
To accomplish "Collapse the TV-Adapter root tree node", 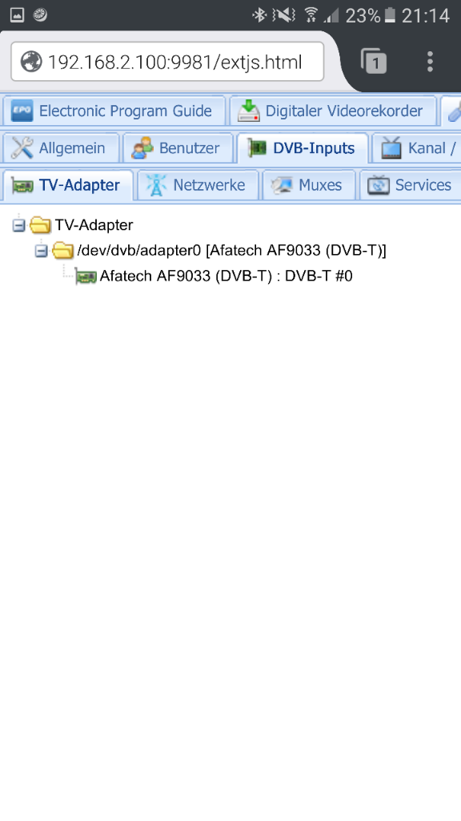I will coord(19,225).
